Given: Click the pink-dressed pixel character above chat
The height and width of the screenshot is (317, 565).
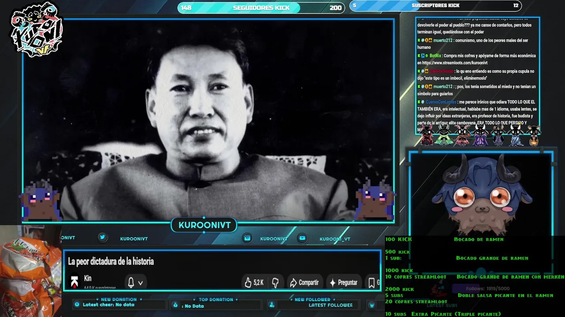Looking at the screenshot, I should 462,135.
